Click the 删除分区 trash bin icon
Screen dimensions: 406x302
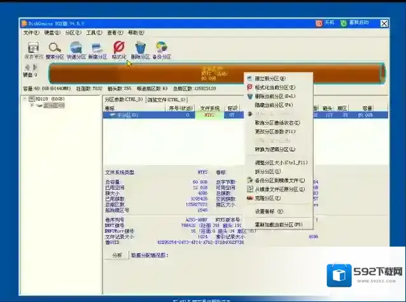click(140, 48)
